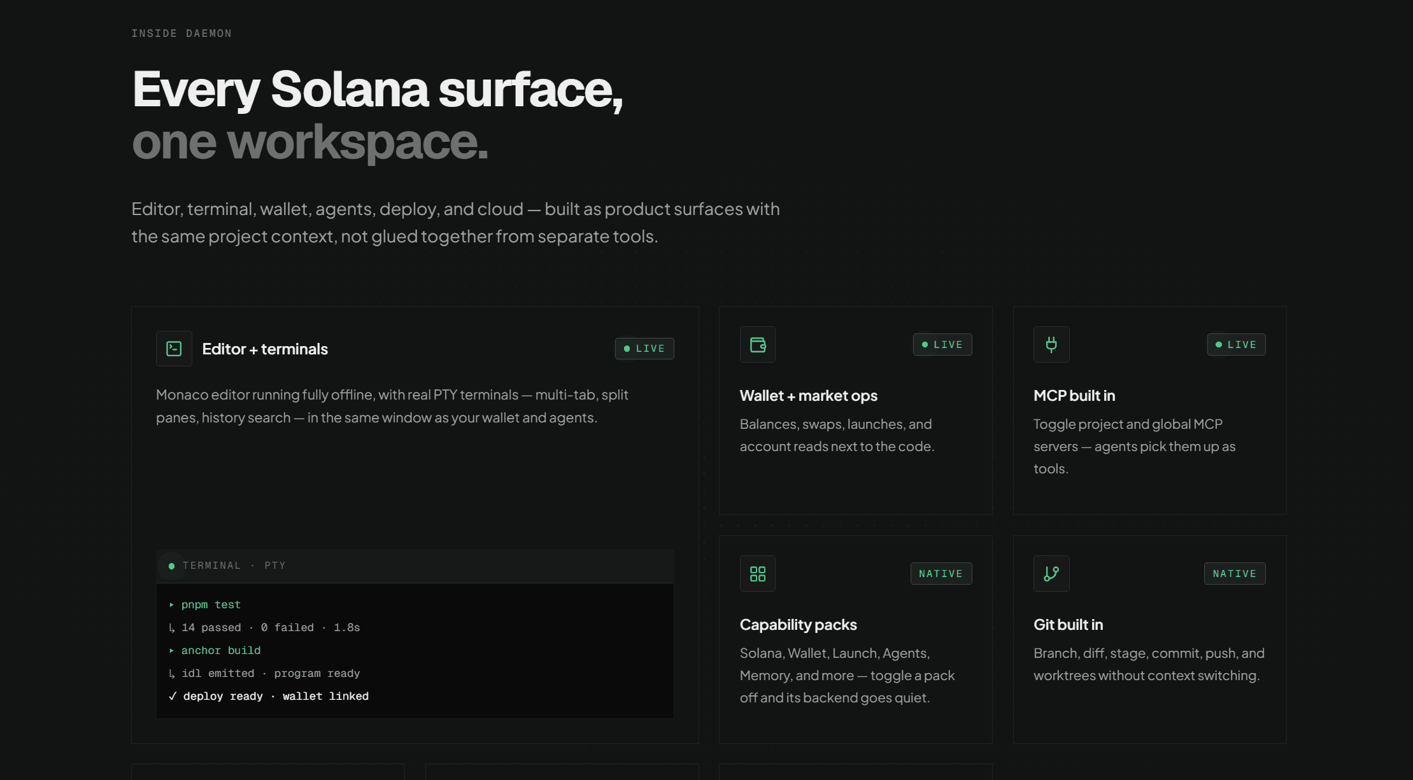Click the NATIVE badge on Capability packs card
Viewport: 1413px width, 780px height.
(941, 574)
